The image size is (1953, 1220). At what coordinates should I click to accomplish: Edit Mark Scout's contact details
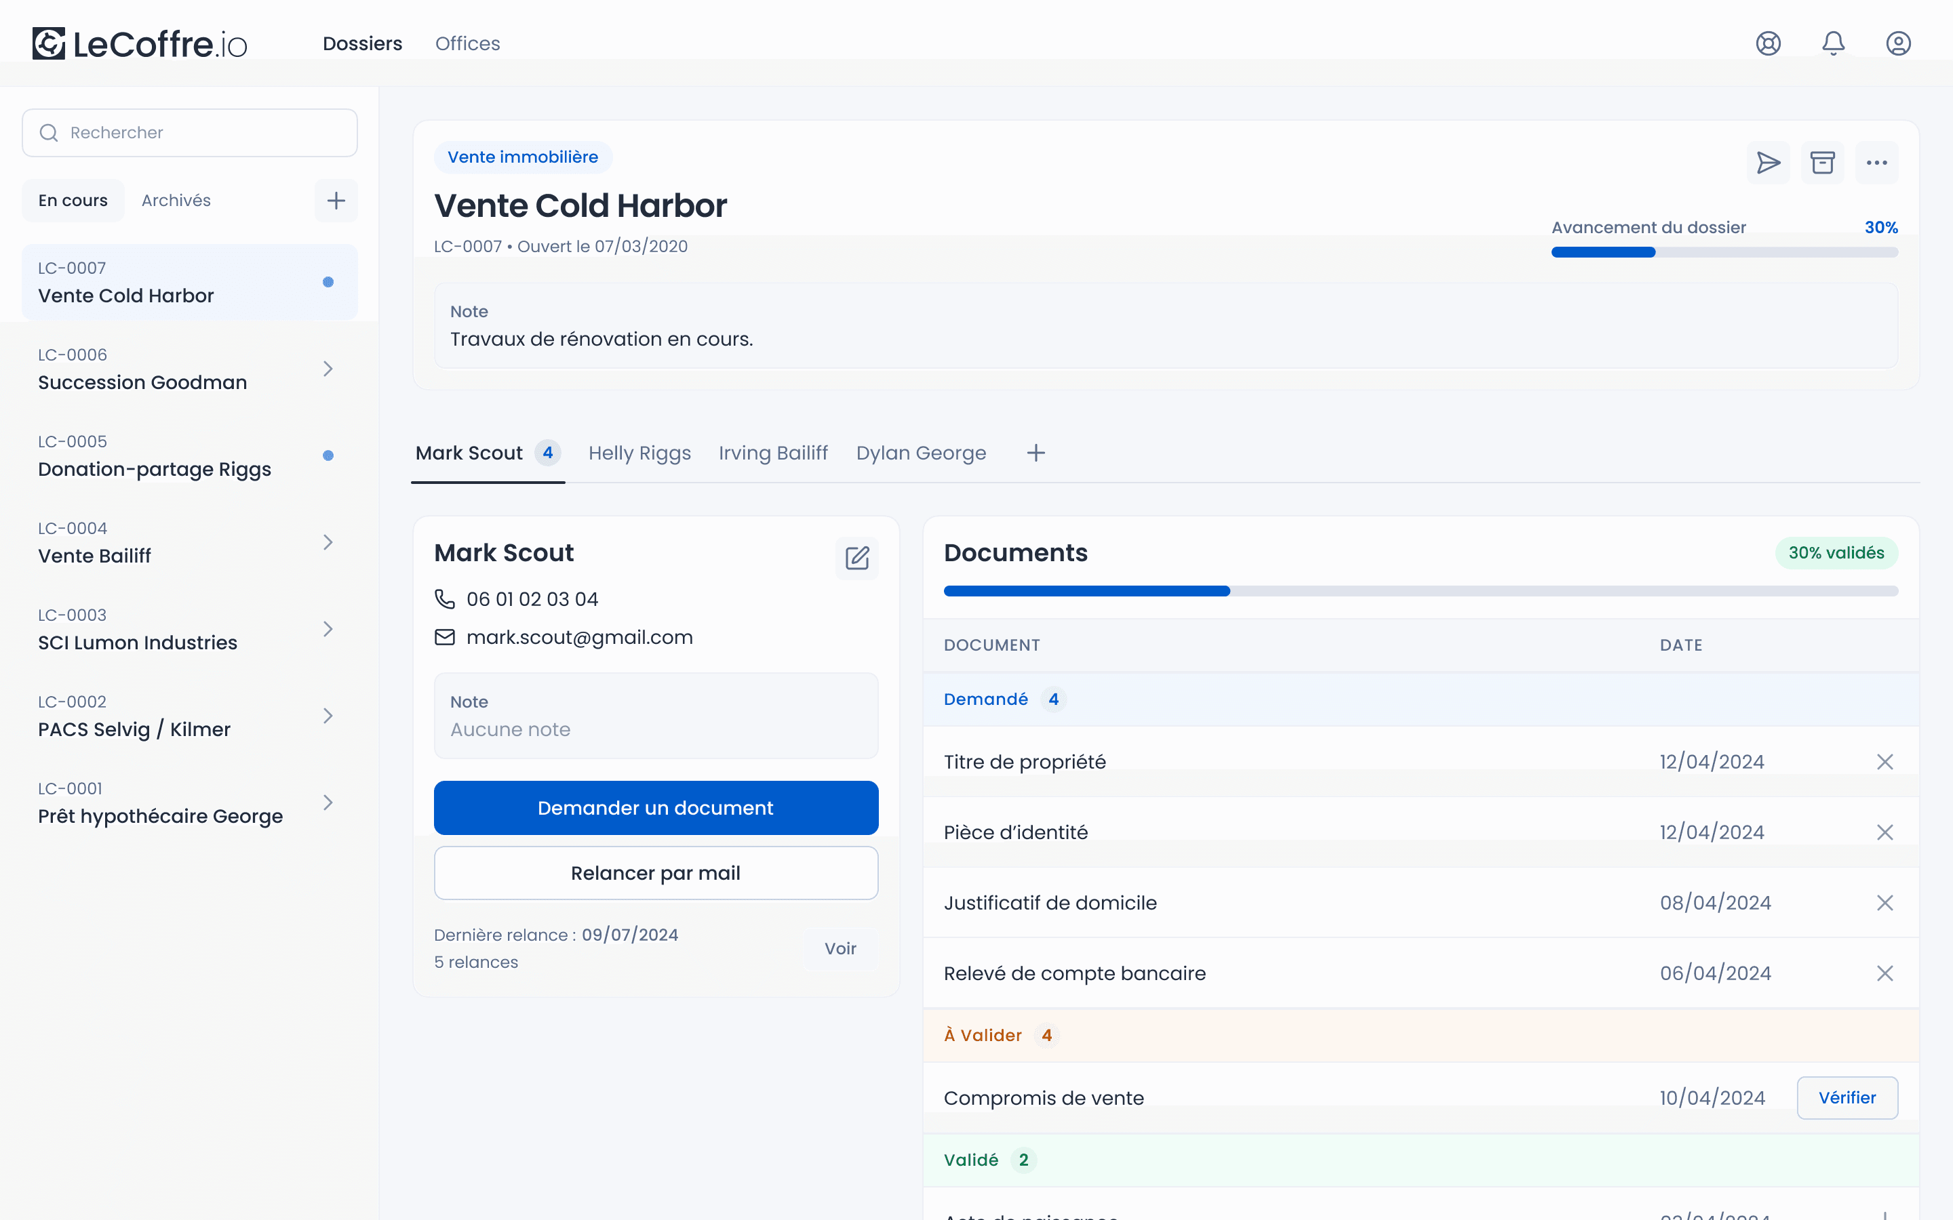pyautogui.click(x=857, y=558)
